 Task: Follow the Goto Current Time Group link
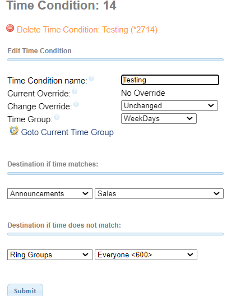coord(67,132)
